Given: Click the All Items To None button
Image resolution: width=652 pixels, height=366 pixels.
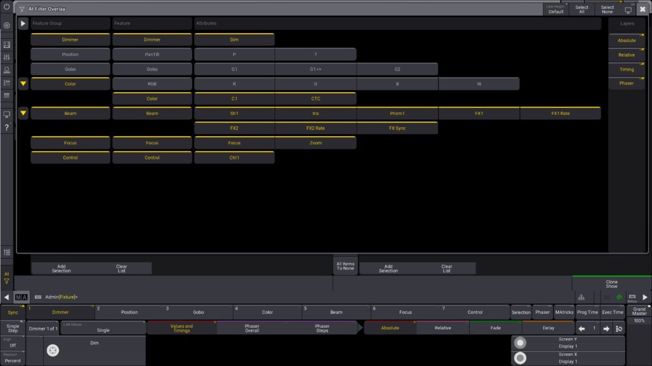Looking at the screenshot, I should pyautogui.click(x=345, y=266).
